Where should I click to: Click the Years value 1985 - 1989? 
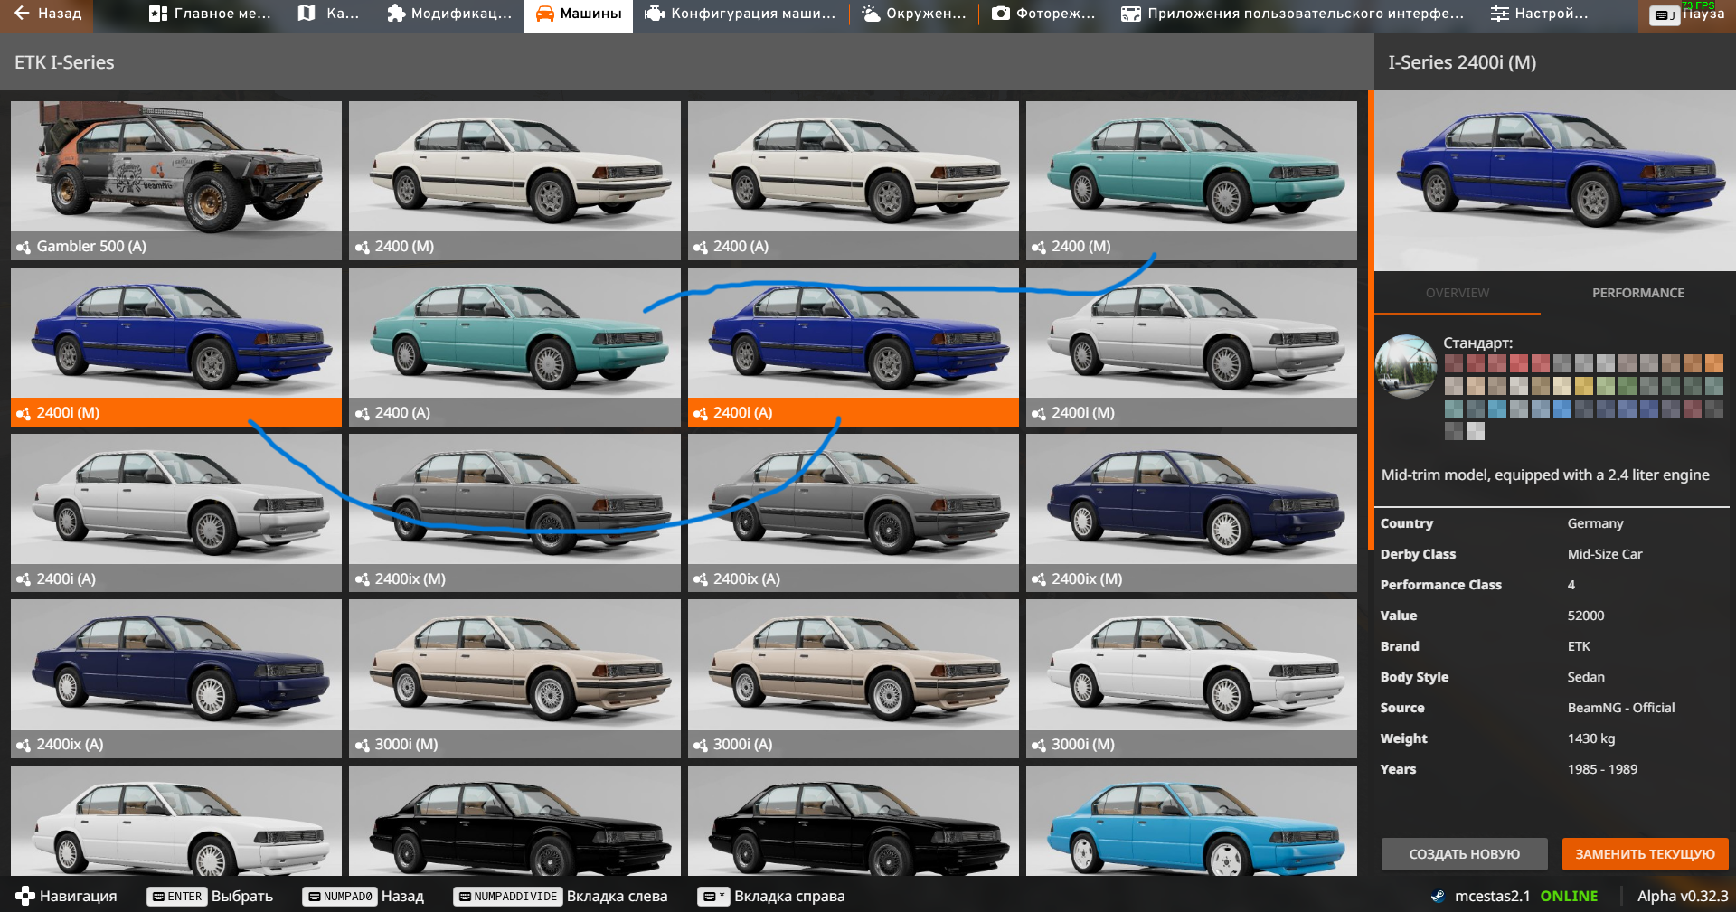[1602, 769]
